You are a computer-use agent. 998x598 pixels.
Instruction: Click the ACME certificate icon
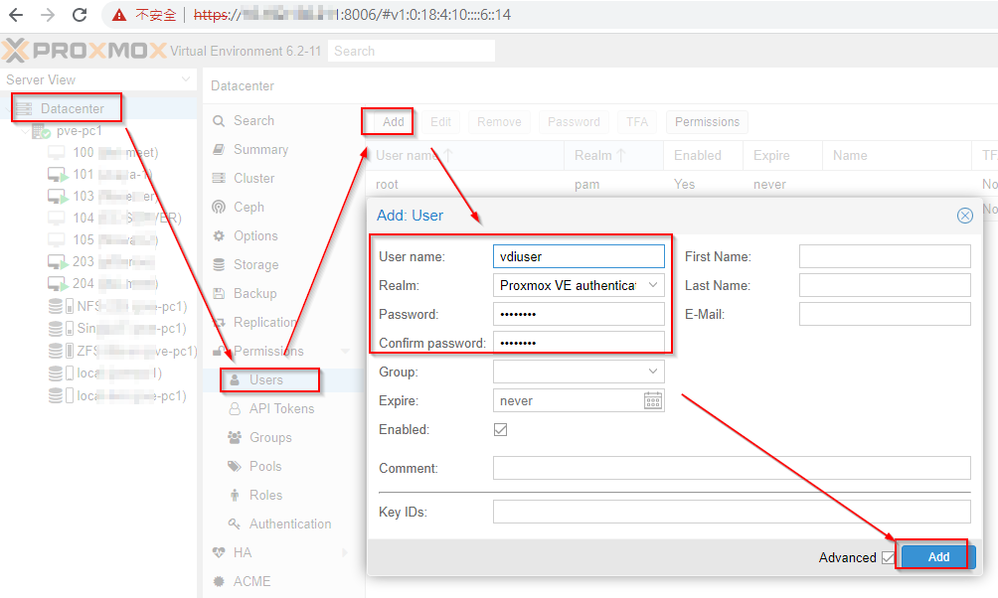click(x=219, y=581)
